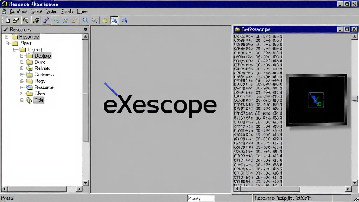The height and width of the screenshot is (202, 359).
Task: Select the Cathoors tree item
Action: (44, 74)
